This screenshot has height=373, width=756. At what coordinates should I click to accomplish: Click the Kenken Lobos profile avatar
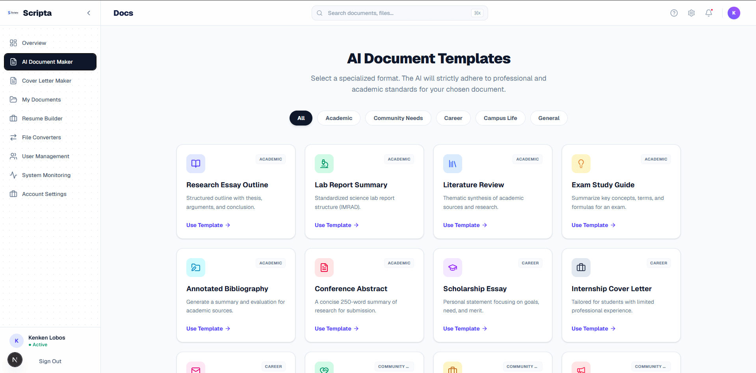pos(17,341)
